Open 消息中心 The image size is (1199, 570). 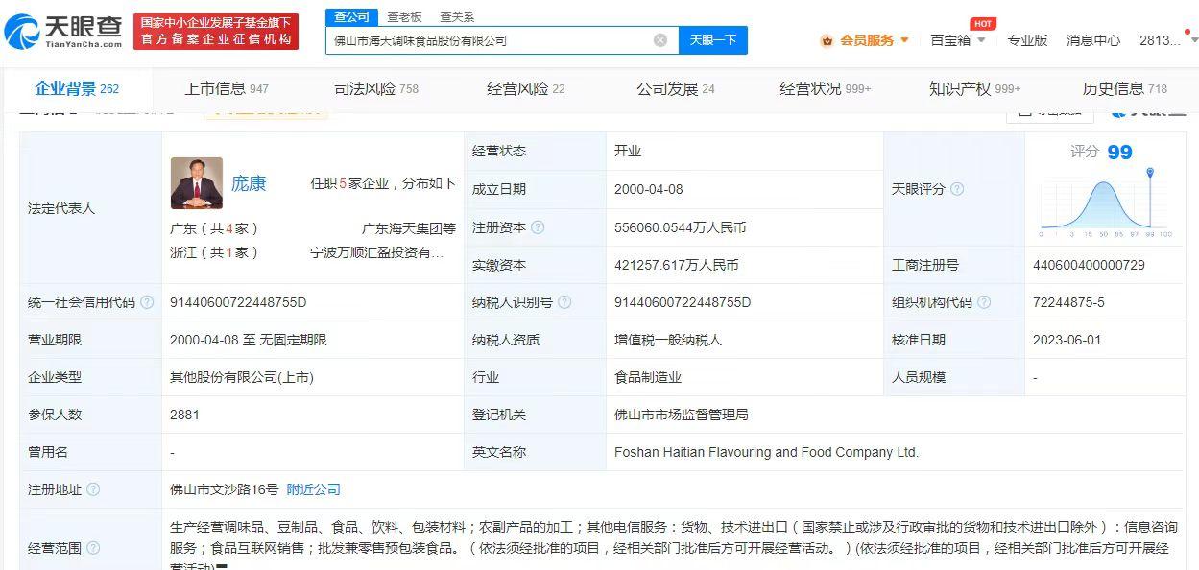click(x=1093, y=40)
